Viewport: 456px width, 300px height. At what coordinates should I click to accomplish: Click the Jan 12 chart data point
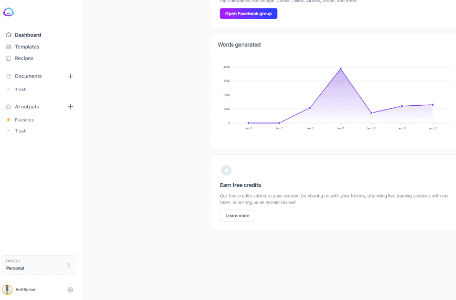point(432,105)
